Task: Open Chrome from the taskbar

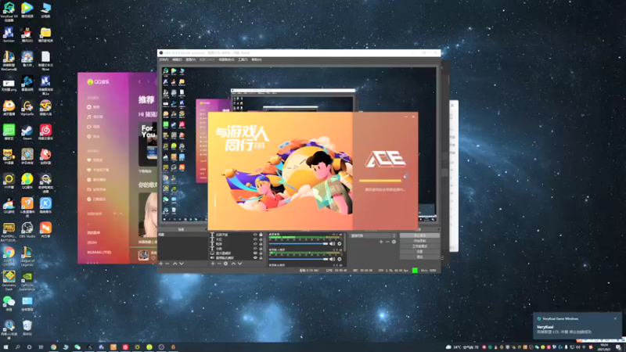Action: tap(53, 347)
